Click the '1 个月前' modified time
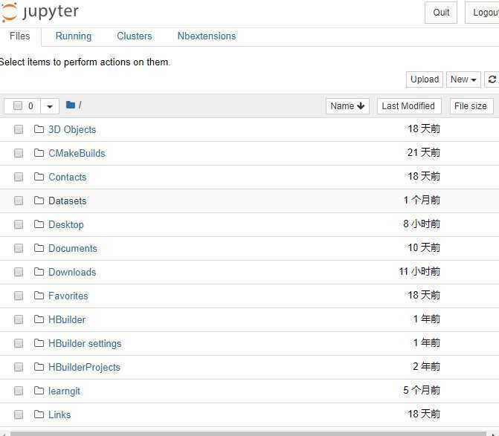Screen dimensions: 499x436 point(422,201)
